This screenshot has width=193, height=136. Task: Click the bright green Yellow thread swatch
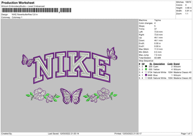point(146,69)
